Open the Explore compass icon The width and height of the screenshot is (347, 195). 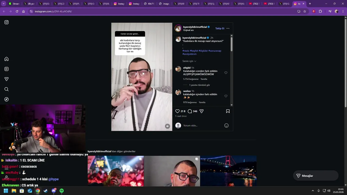click(7, 99)
